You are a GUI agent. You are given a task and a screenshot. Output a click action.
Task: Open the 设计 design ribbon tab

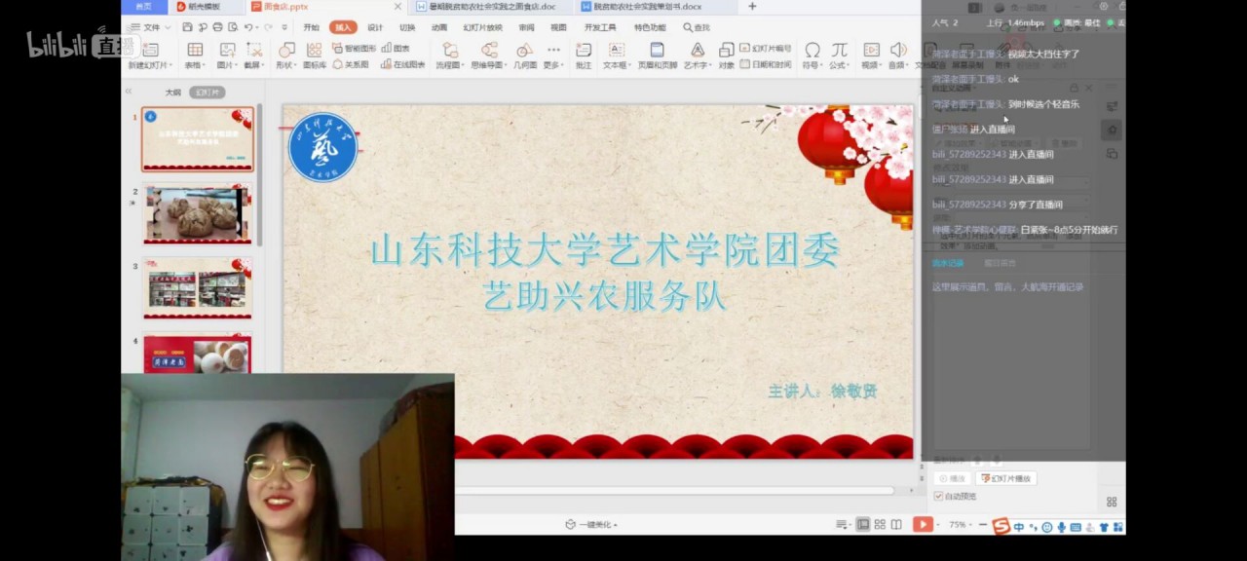point(375,27)
